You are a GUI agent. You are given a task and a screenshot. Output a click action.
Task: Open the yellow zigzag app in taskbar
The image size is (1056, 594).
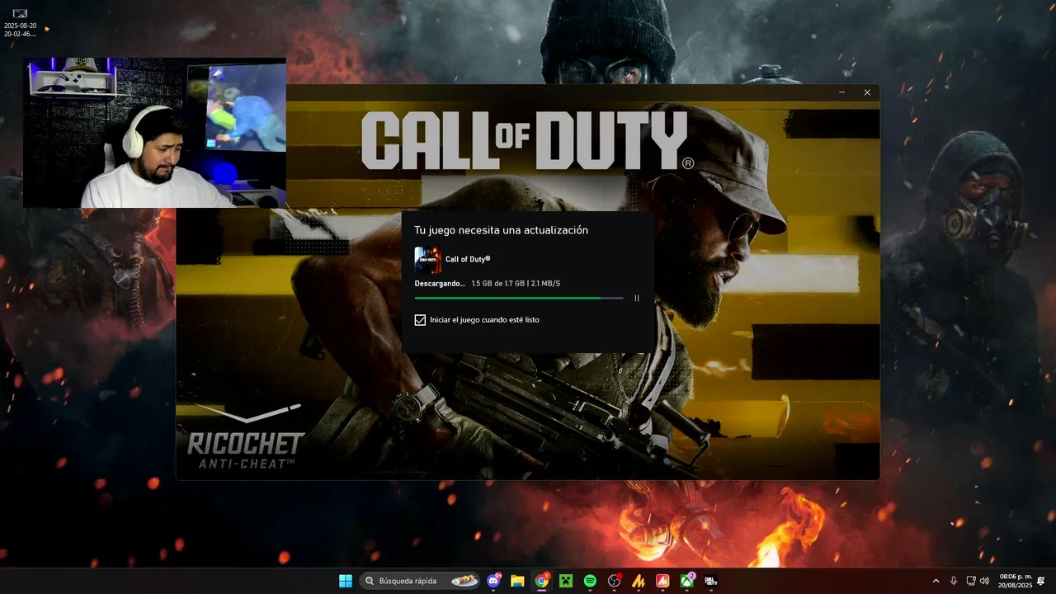pos(638,581)
